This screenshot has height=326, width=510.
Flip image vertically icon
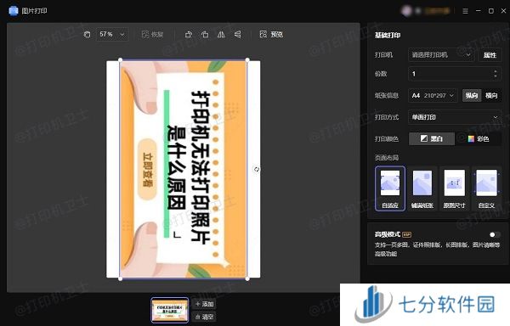pos(238,34)
